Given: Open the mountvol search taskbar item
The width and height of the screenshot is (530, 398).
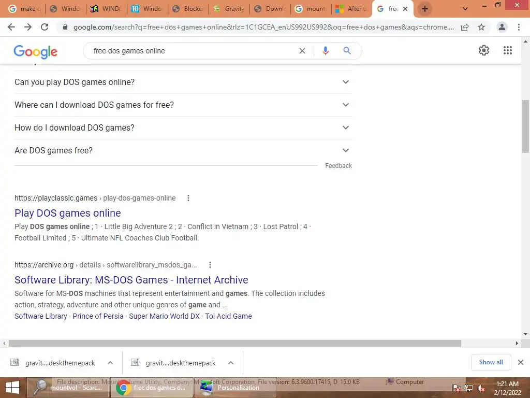Looking at the screenshot, I should (x=68, y=388).
